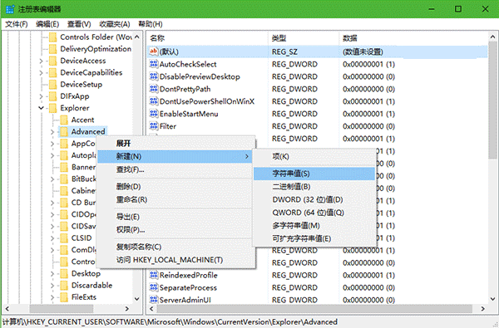The image size is (499, 328).
Task: Create new 字符串值(S) from submenu
Action: [314, 174]
